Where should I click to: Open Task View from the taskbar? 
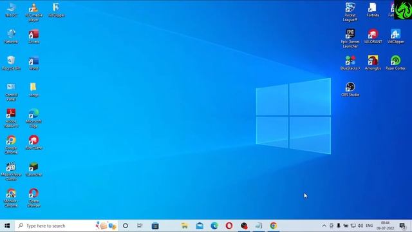[x=140, y=226]
